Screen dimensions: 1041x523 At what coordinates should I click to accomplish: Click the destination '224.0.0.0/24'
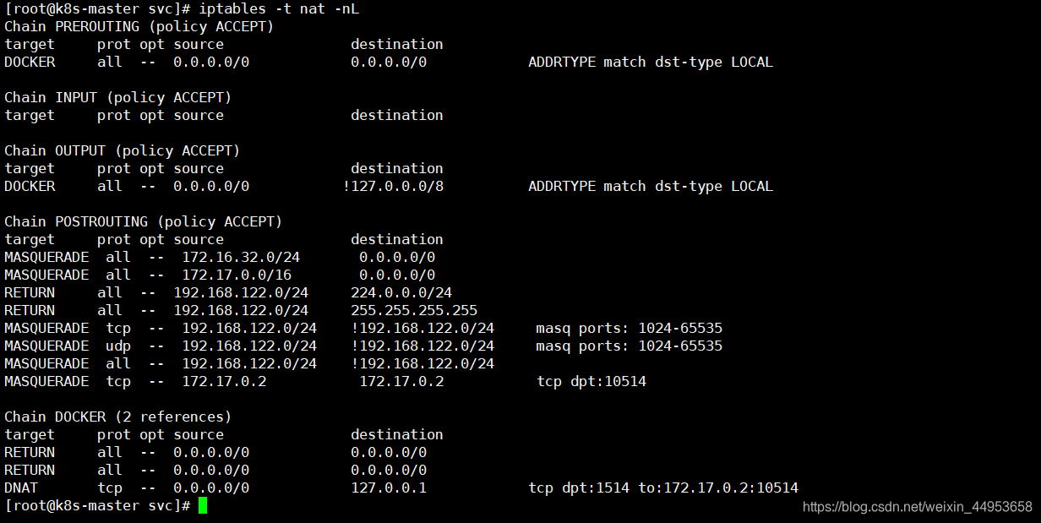(x=401, y=292)
